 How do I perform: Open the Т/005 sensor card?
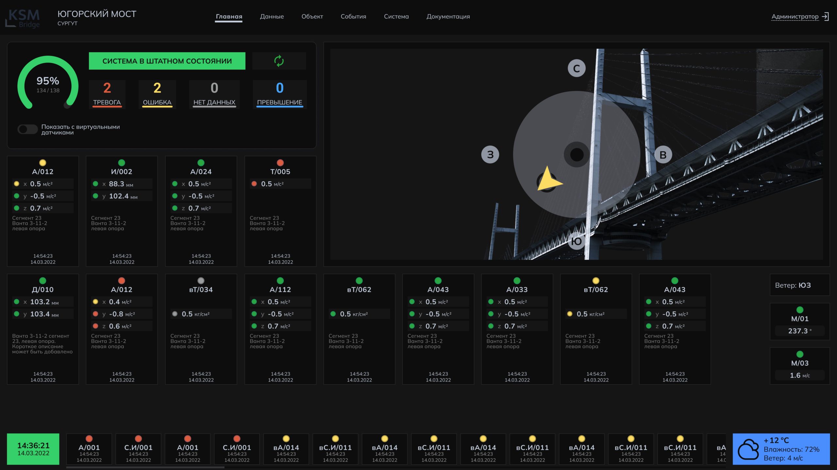coord(280,211)
